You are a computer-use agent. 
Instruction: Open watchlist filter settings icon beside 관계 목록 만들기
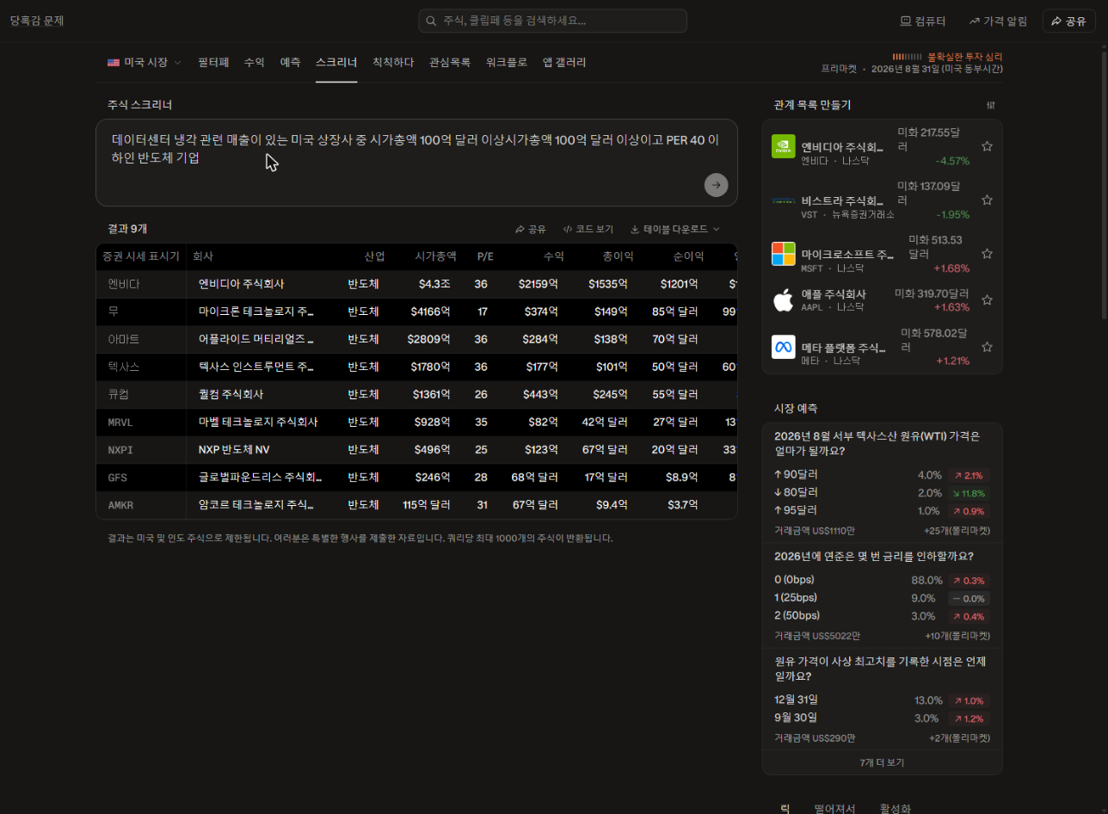tap(990, 105)
